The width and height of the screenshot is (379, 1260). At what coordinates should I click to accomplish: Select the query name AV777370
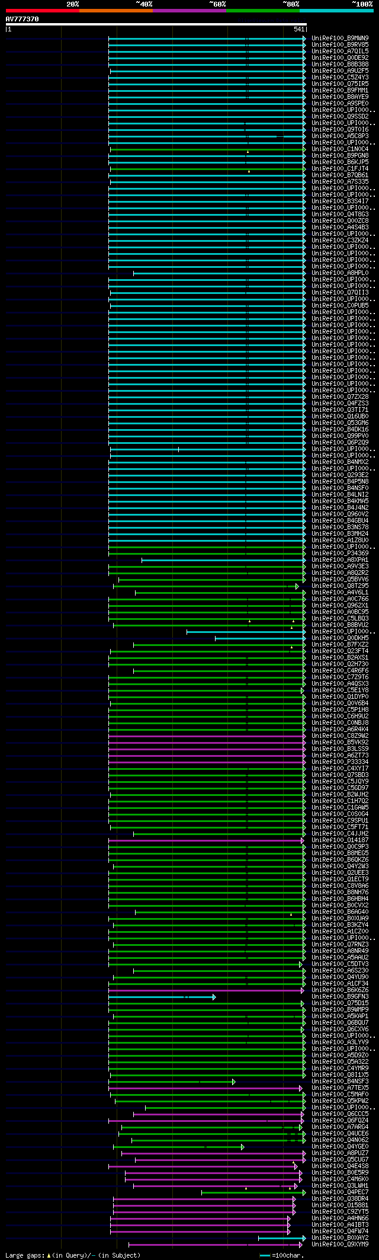point(22,19)
